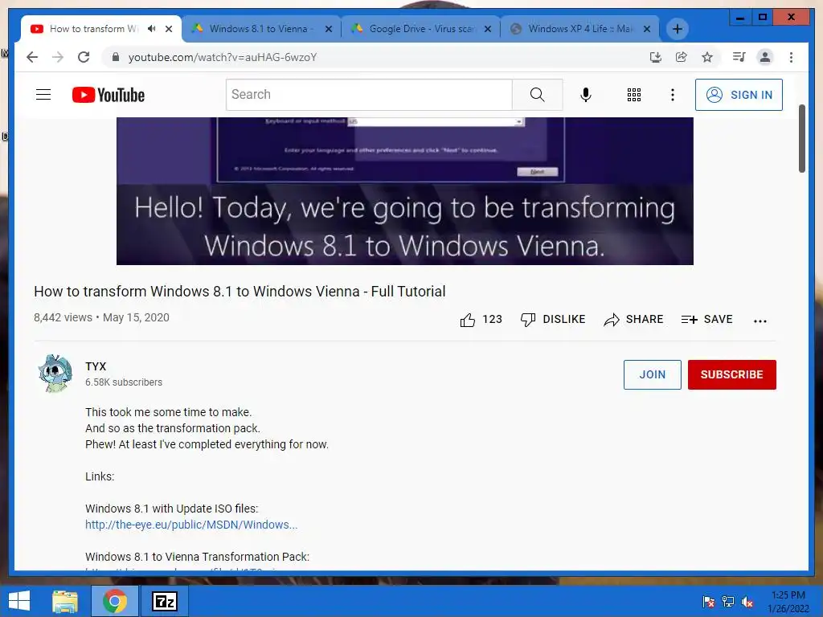This screenshot has width=823, height=617.
Task: Install app icon in address bar
Action: (656, 57)
